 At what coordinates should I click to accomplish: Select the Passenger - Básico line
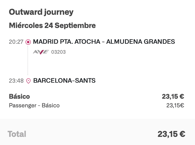pyautogui.click(x=34, y=105)
